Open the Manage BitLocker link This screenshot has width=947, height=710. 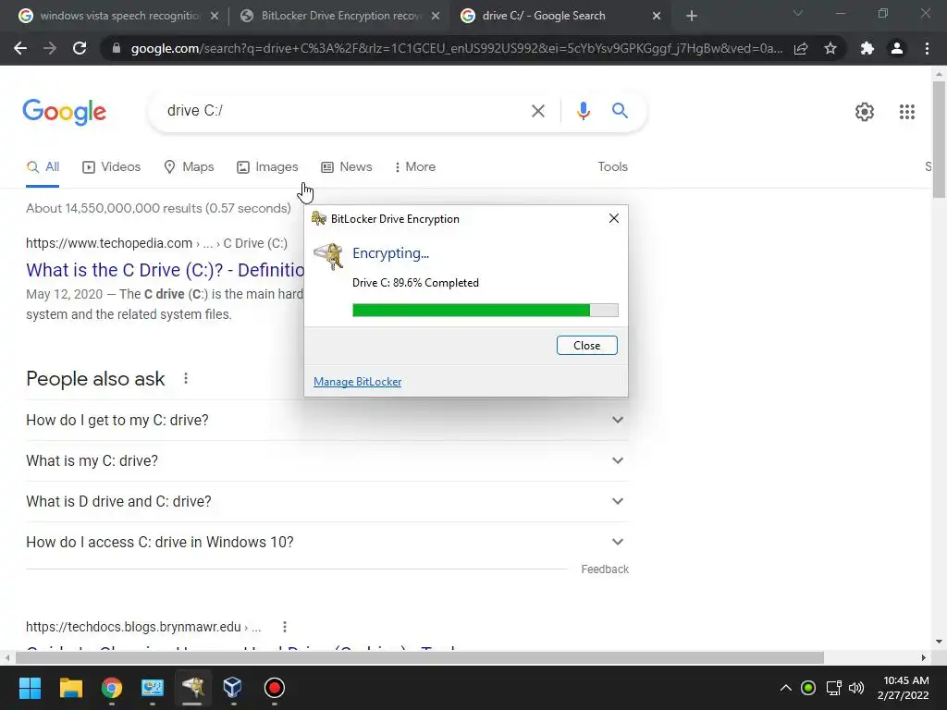coord(358,382)
